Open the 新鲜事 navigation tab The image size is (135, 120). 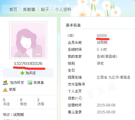click(29, 10)
